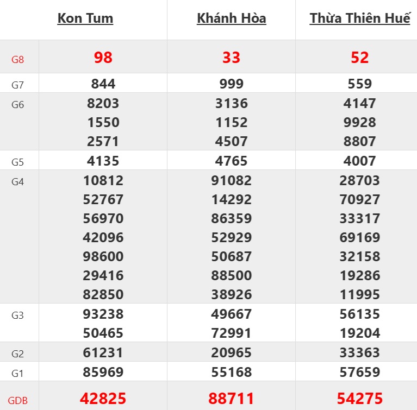
Task: Click Kon Tum G5 number 4135
Action: [103, 161]
